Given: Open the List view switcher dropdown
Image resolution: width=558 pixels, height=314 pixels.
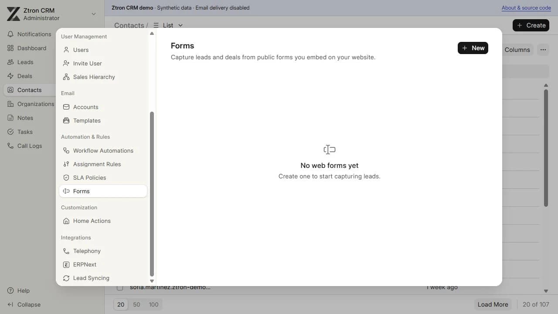Looking at the screenshot, I should click(168, 25).
